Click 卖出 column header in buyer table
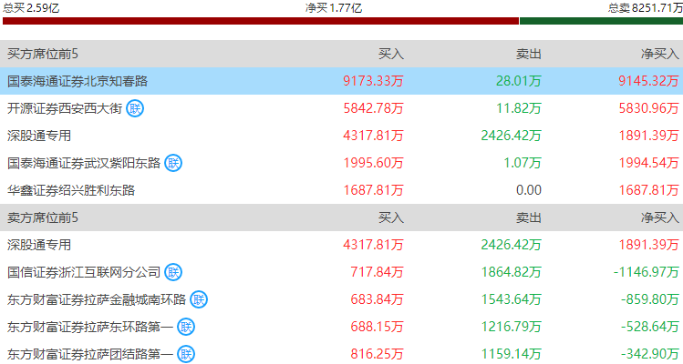This screenshot has height=364, width=683. 528,54
